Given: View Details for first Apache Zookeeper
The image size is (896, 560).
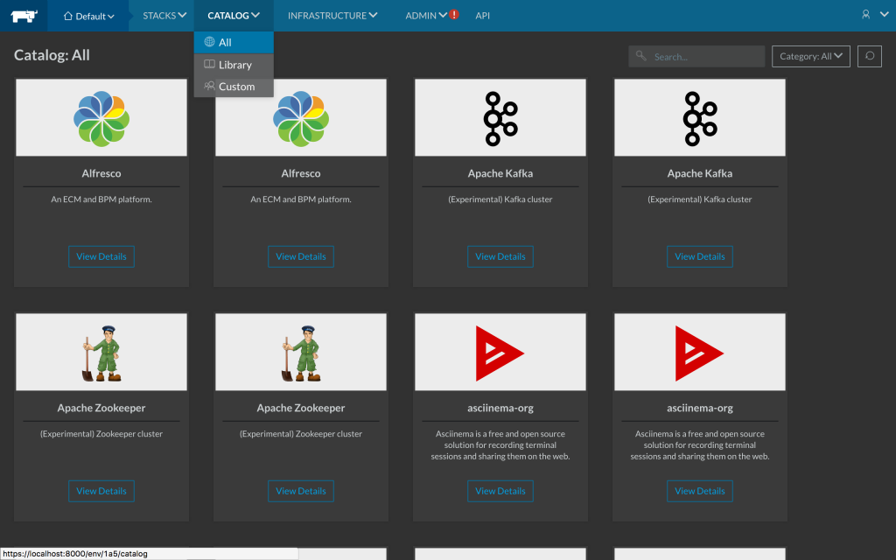Looking at the screenshot, I should coord(101,491).
